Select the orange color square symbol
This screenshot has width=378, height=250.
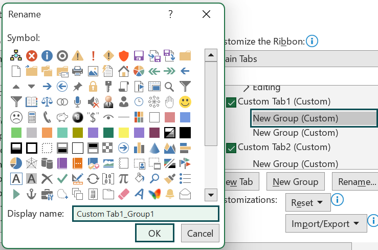(47, 133)
